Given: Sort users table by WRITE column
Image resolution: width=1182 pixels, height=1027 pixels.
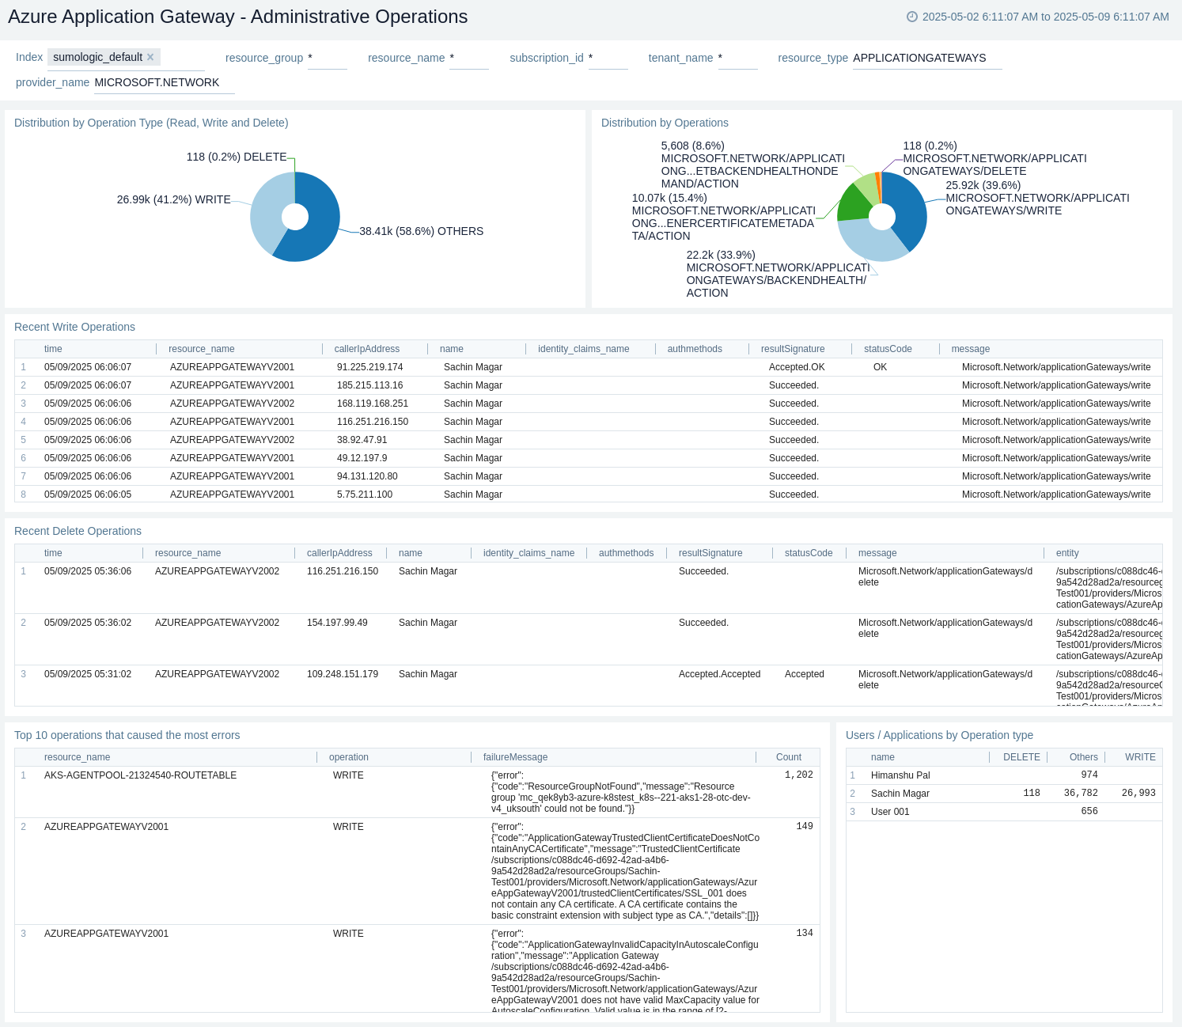Looking at the screenshot, I should (x=1140, y=757).
